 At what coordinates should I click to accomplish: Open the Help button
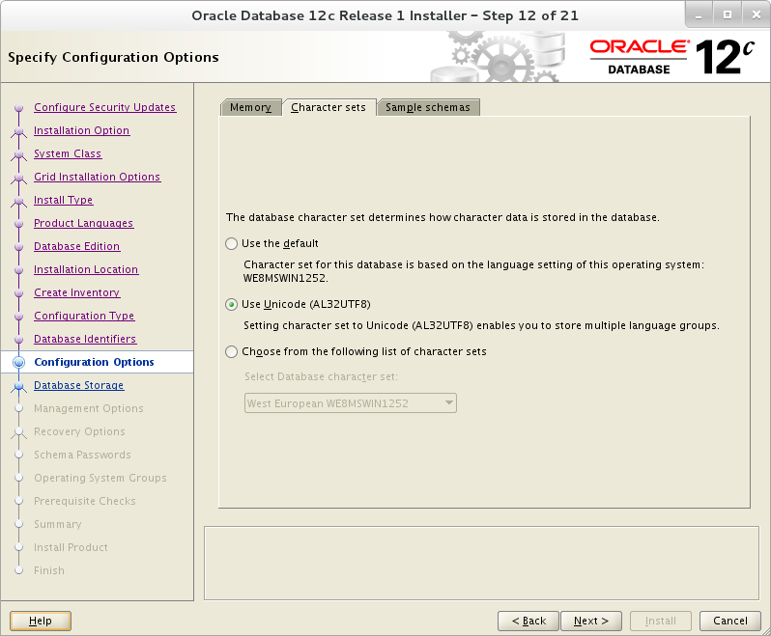(x=41, y=621)
